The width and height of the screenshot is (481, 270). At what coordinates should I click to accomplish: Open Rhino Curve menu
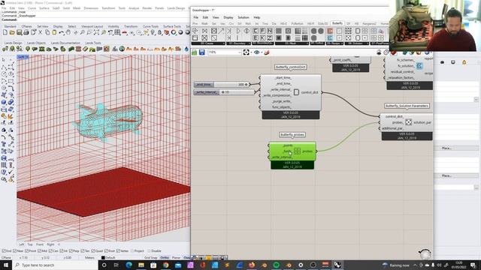pos(32,8)
